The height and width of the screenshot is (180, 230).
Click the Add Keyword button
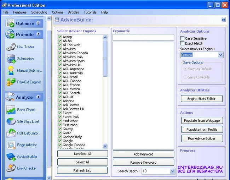pos(143,154)
